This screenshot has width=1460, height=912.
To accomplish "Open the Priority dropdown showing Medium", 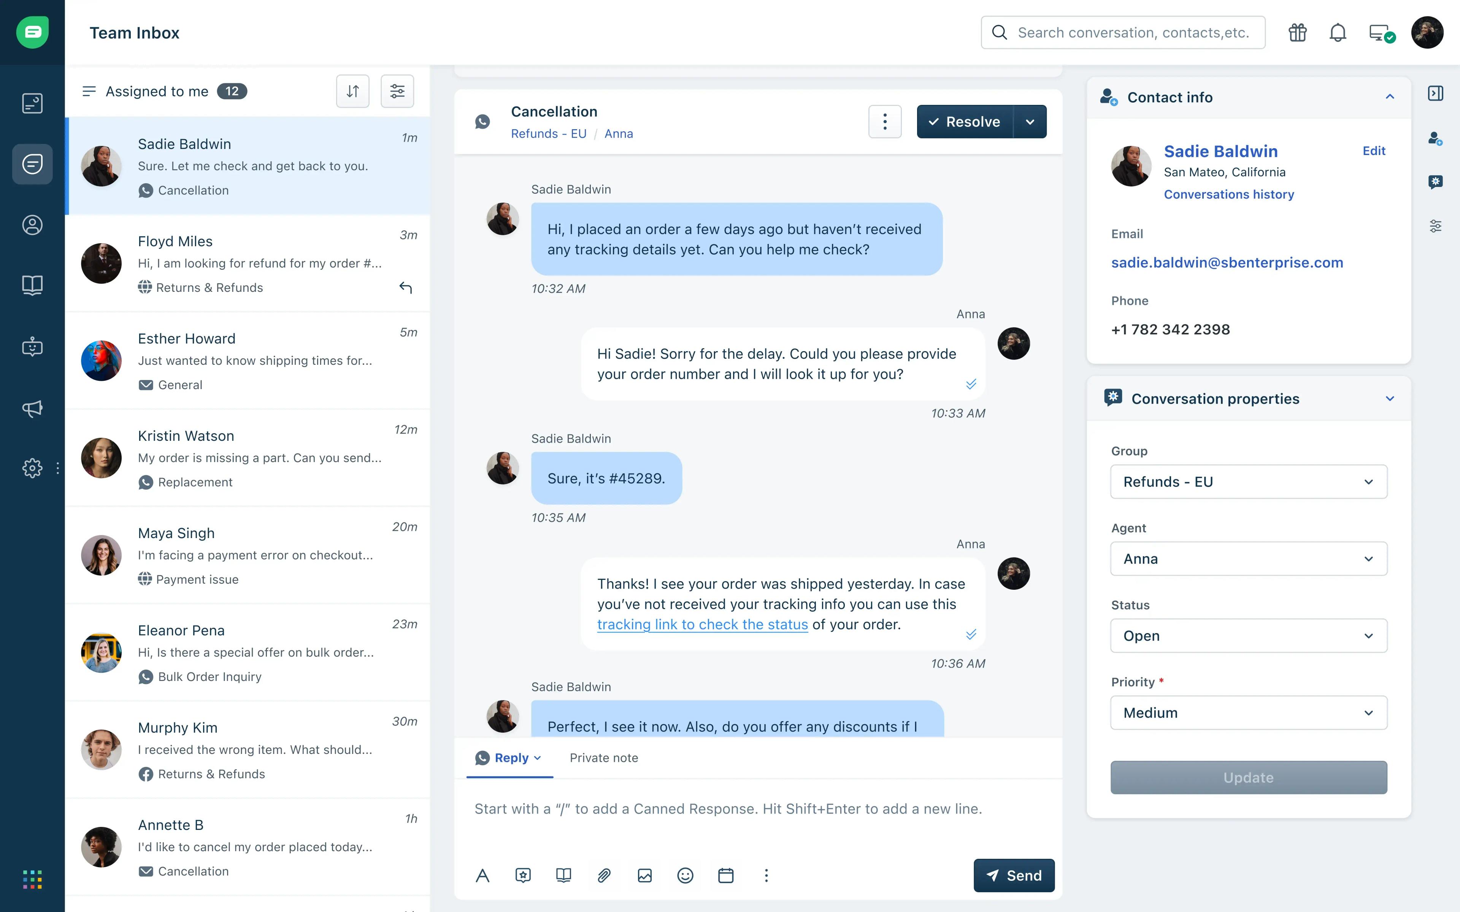I will [x=1249, y=713].
